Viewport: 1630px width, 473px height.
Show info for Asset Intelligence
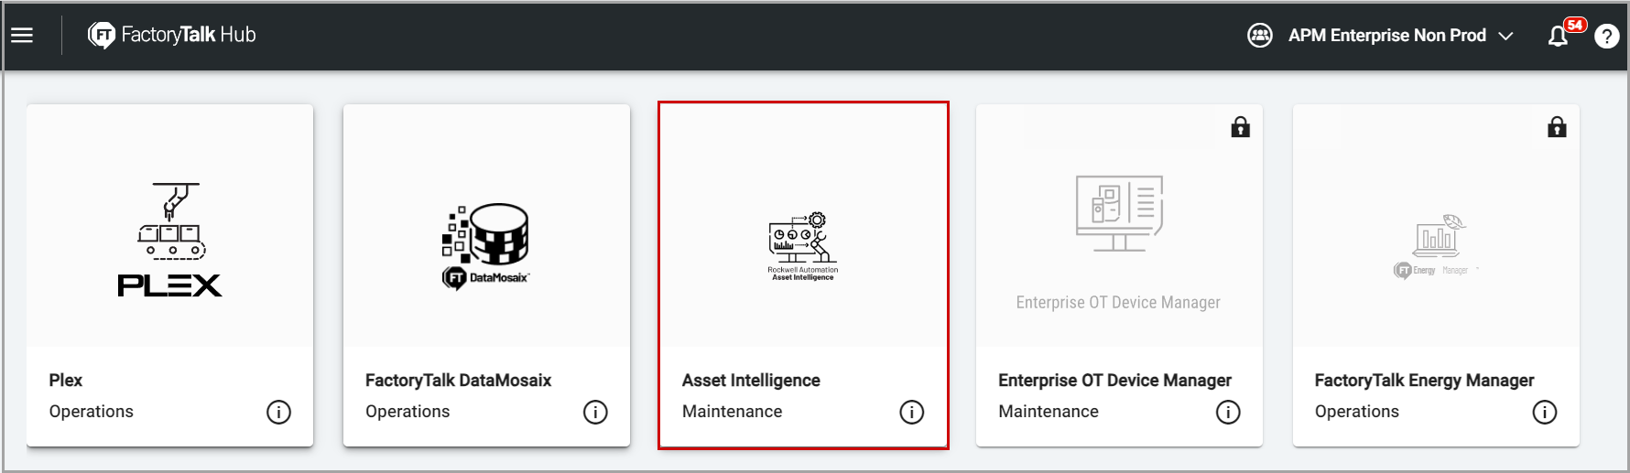(x=911, y=413)
